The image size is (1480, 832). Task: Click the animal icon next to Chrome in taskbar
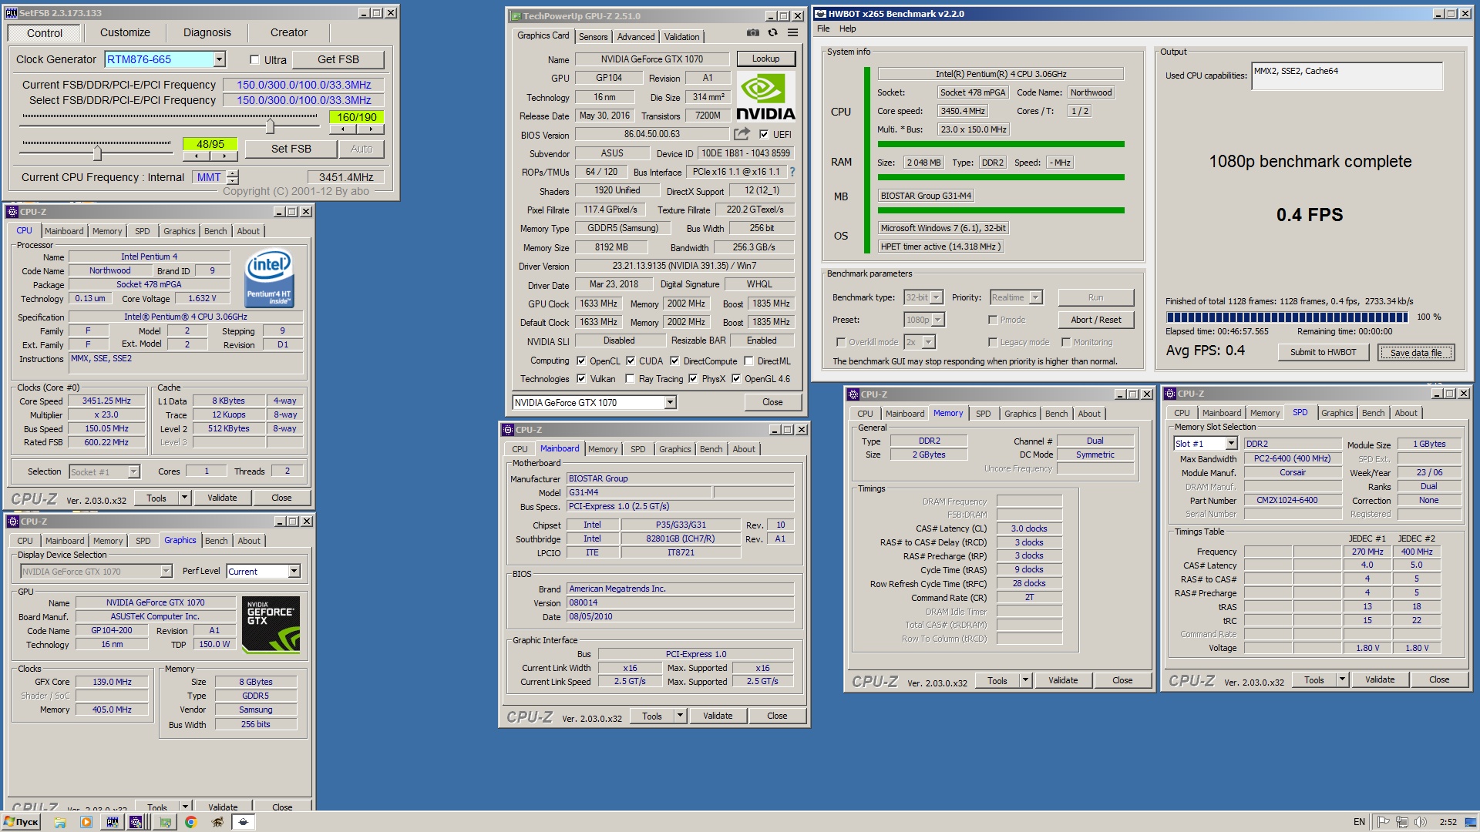coord(217,822)
